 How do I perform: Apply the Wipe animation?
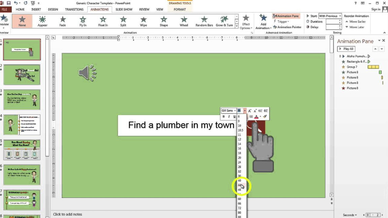tap(143, 21)
